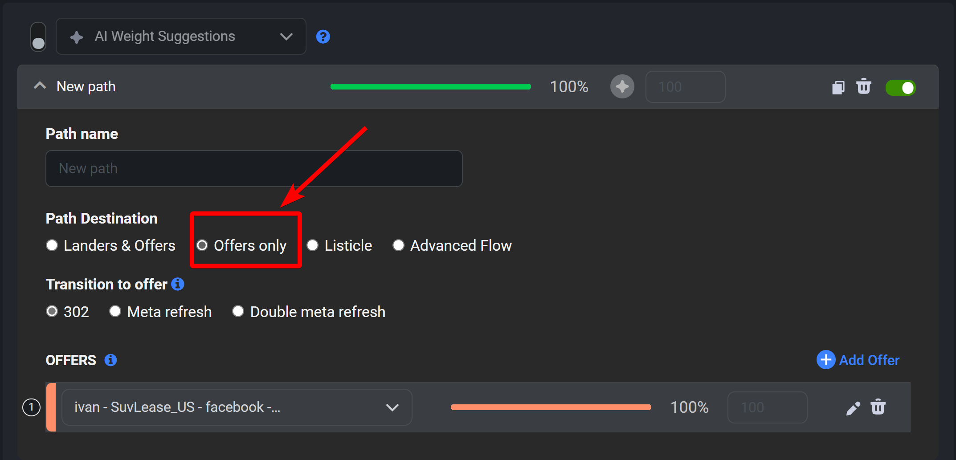Focus the Path name text field

coord(254,168)
